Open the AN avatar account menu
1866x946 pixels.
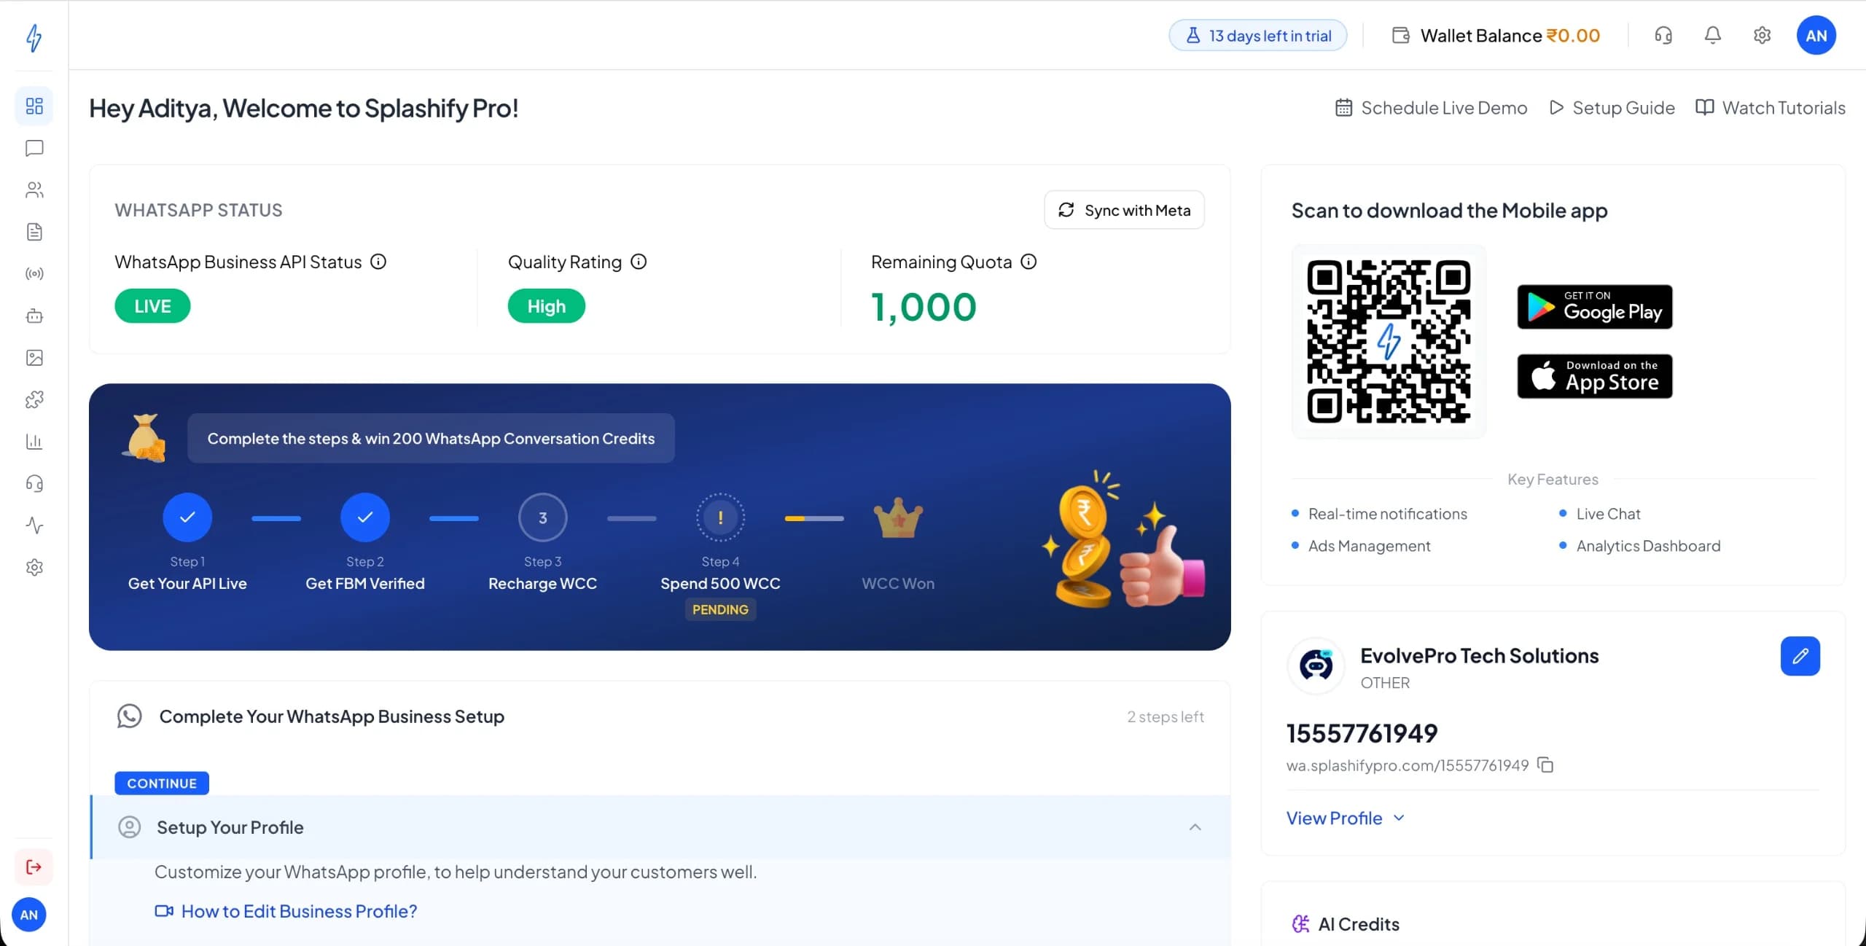[1816, 34]
